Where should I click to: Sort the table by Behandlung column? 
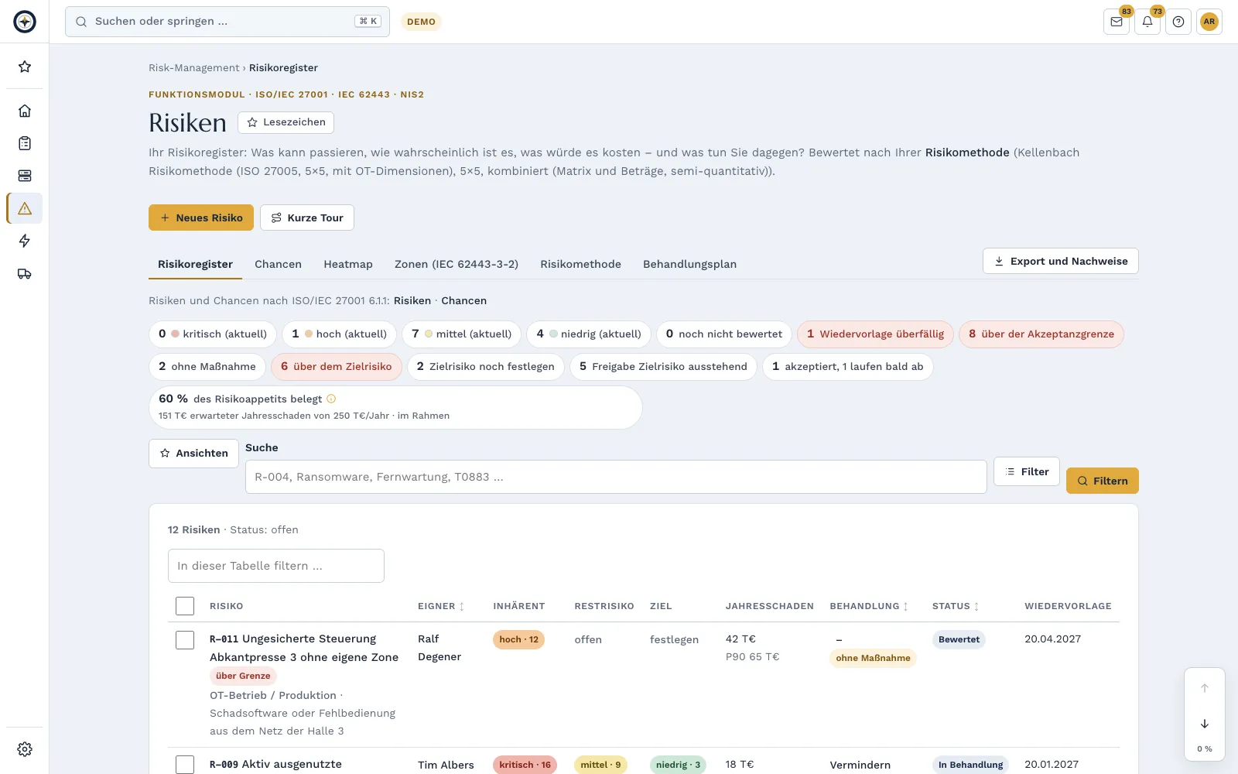point(869,606)
